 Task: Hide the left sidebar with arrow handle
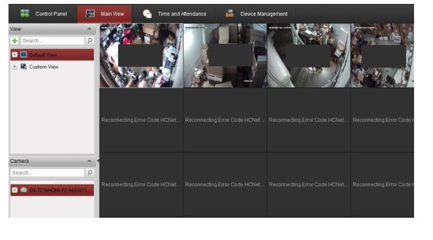(97, 161)
